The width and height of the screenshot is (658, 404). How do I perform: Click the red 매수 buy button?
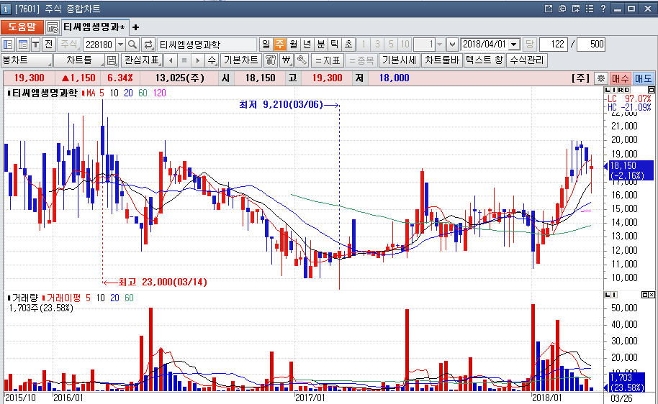620,78
